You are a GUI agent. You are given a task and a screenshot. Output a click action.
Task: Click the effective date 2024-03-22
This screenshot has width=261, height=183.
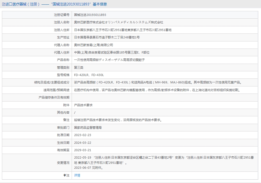coord(82,143)
